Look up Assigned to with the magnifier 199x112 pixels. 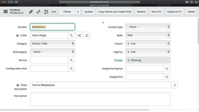(x=167, y=77)
